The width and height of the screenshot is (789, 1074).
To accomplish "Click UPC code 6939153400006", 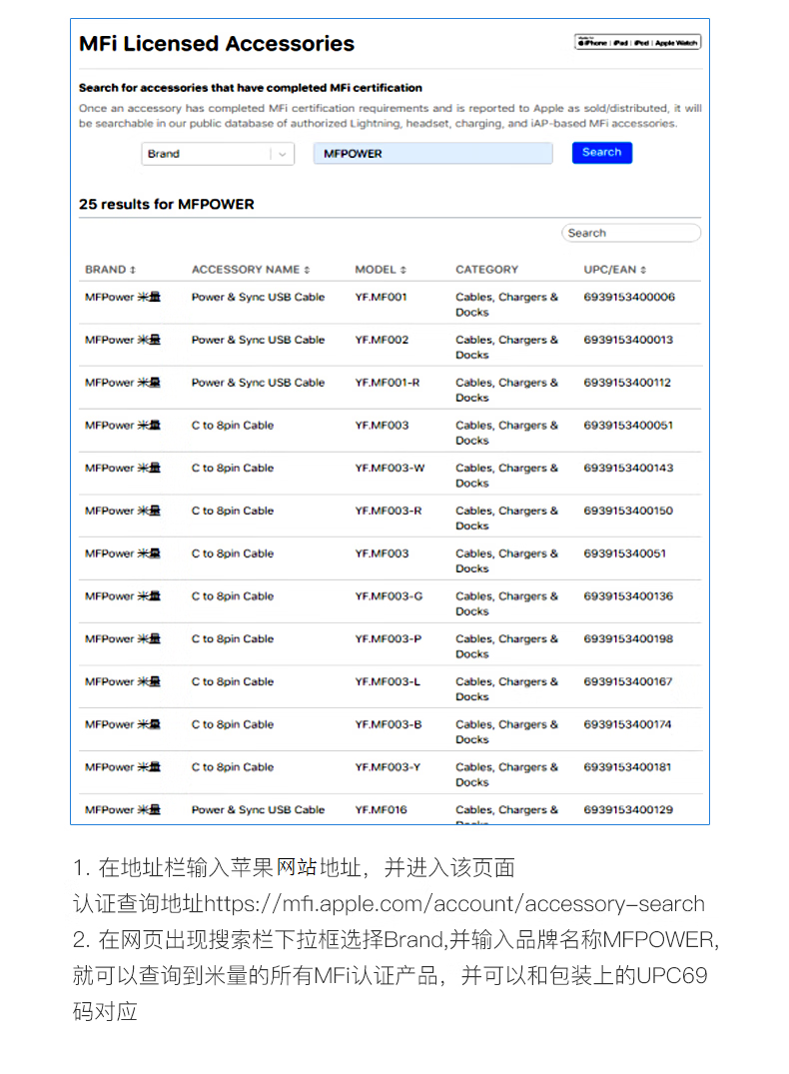I will click(629, 298).
